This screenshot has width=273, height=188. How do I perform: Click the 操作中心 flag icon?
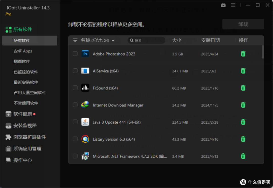pyautogui.click(x=8, y=160)
